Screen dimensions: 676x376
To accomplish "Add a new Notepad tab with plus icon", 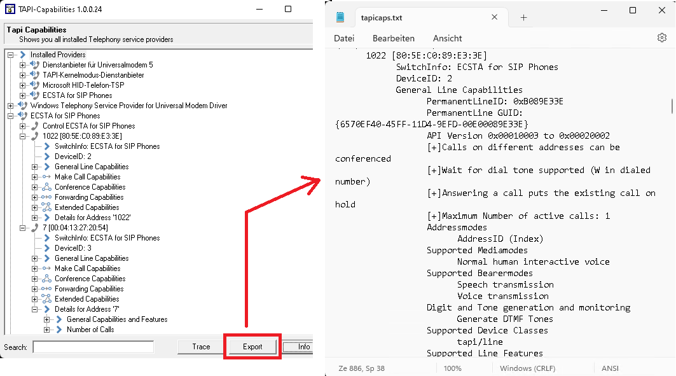I will [524, 18].
